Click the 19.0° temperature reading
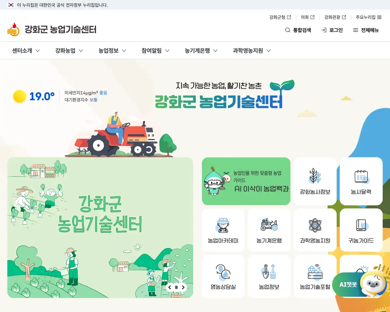The width and height of the screenshot is (390, 312). [42, 97]
